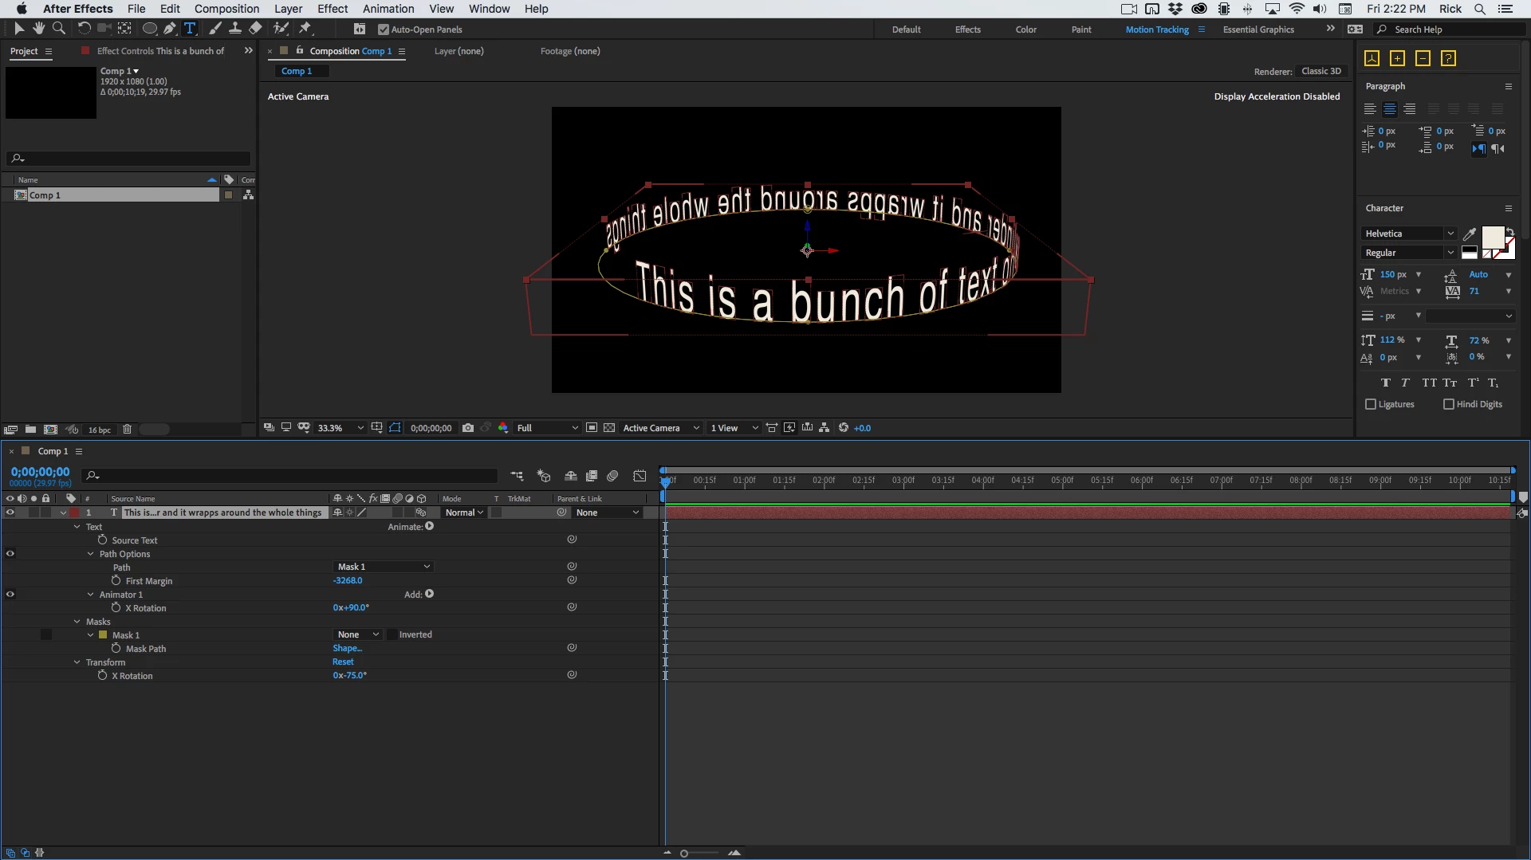Toggle the Inverted checkbox for Mask 1
Screen dimensions: 1531x860
[392, 634]
